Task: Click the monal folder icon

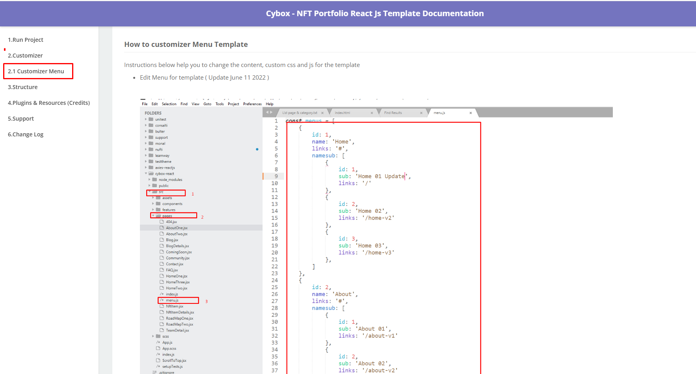Action: tap(151, 143)
